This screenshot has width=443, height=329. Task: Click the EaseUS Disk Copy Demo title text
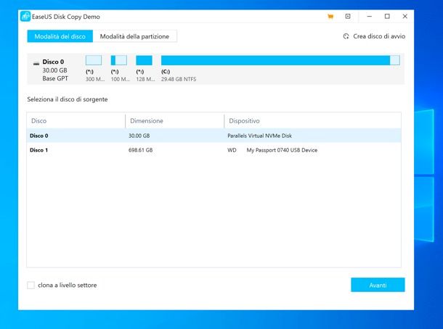click(x=66, y=17)
